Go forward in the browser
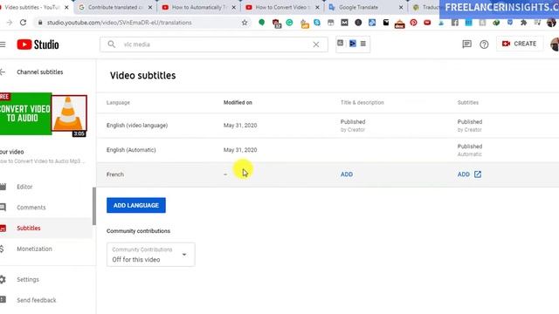 tap(10, 23)
